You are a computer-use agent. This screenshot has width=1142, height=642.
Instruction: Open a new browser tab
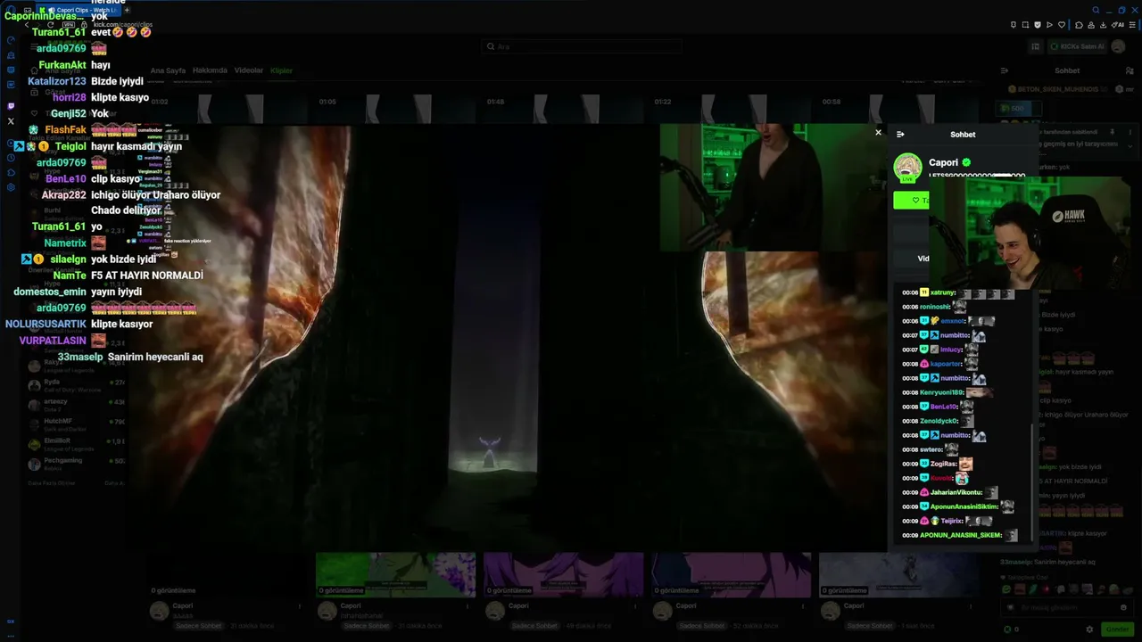point(127,10)
